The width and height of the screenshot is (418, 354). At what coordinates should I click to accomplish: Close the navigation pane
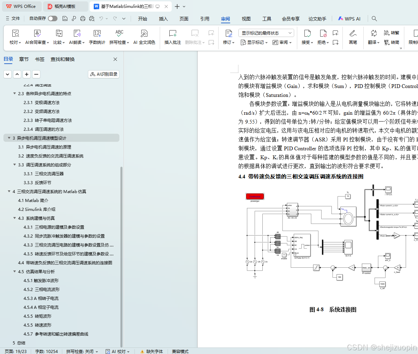coord(115,59)
